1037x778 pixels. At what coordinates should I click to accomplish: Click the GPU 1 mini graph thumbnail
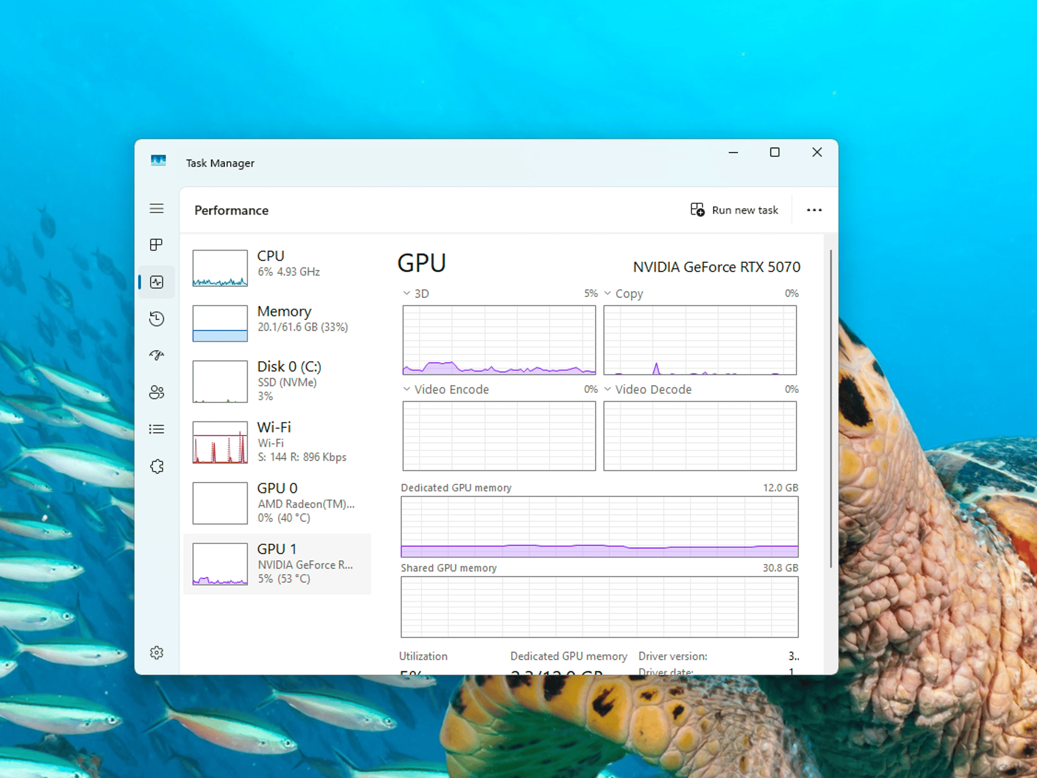(220, 564)
